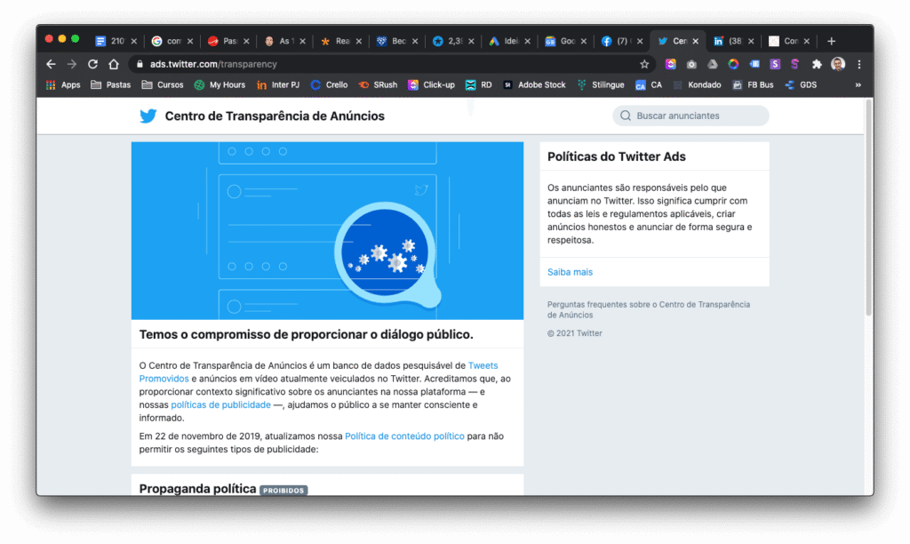Click the 'Políticas do Twitter Ads' heading

pyautogui.click(x=617, y=156)
